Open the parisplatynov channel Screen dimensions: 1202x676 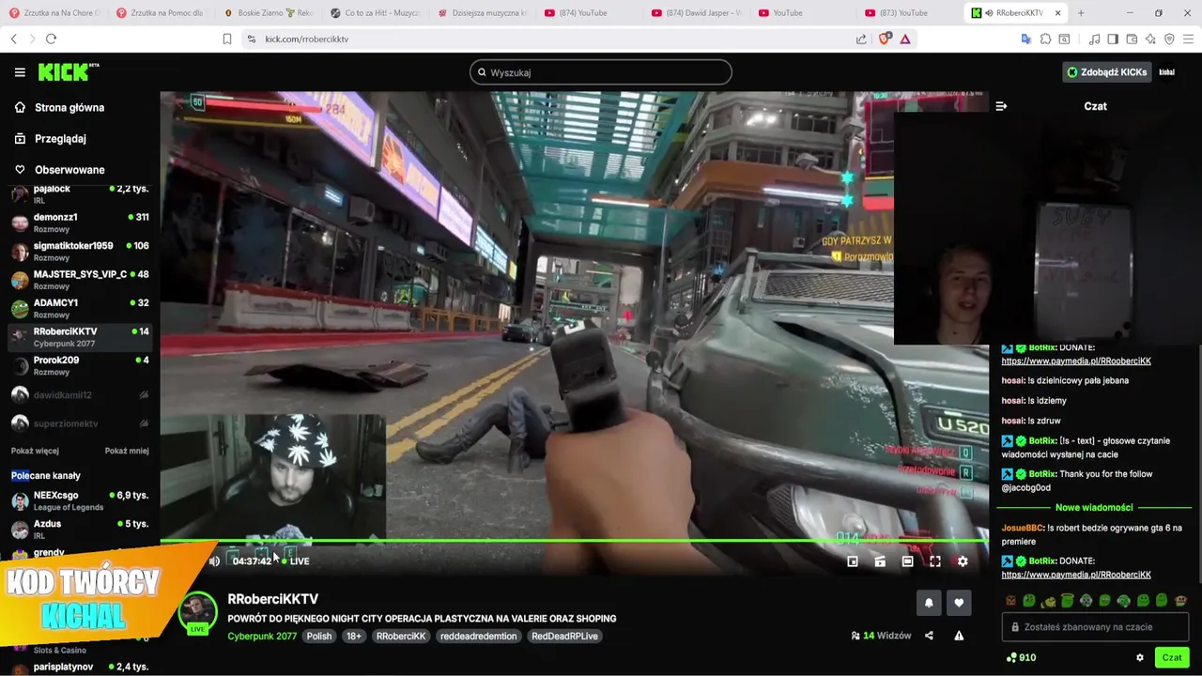[x=80, y=668]
